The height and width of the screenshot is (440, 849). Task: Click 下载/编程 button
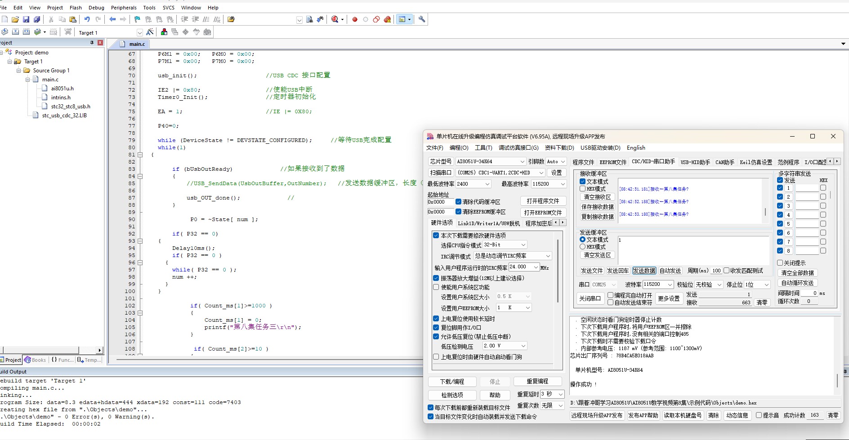pos(452,382)
